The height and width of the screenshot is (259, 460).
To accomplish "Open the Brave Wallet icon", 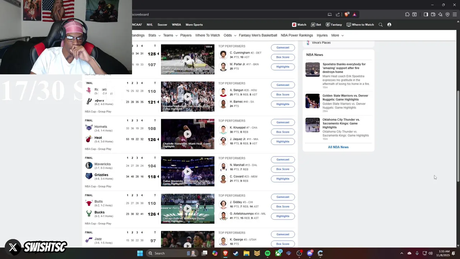I will (433, 14).
